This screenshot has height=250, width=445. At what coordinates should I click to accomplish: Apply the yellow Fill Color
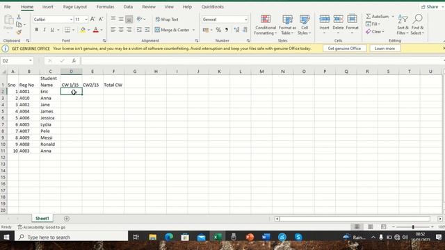(x=83, y=30)
